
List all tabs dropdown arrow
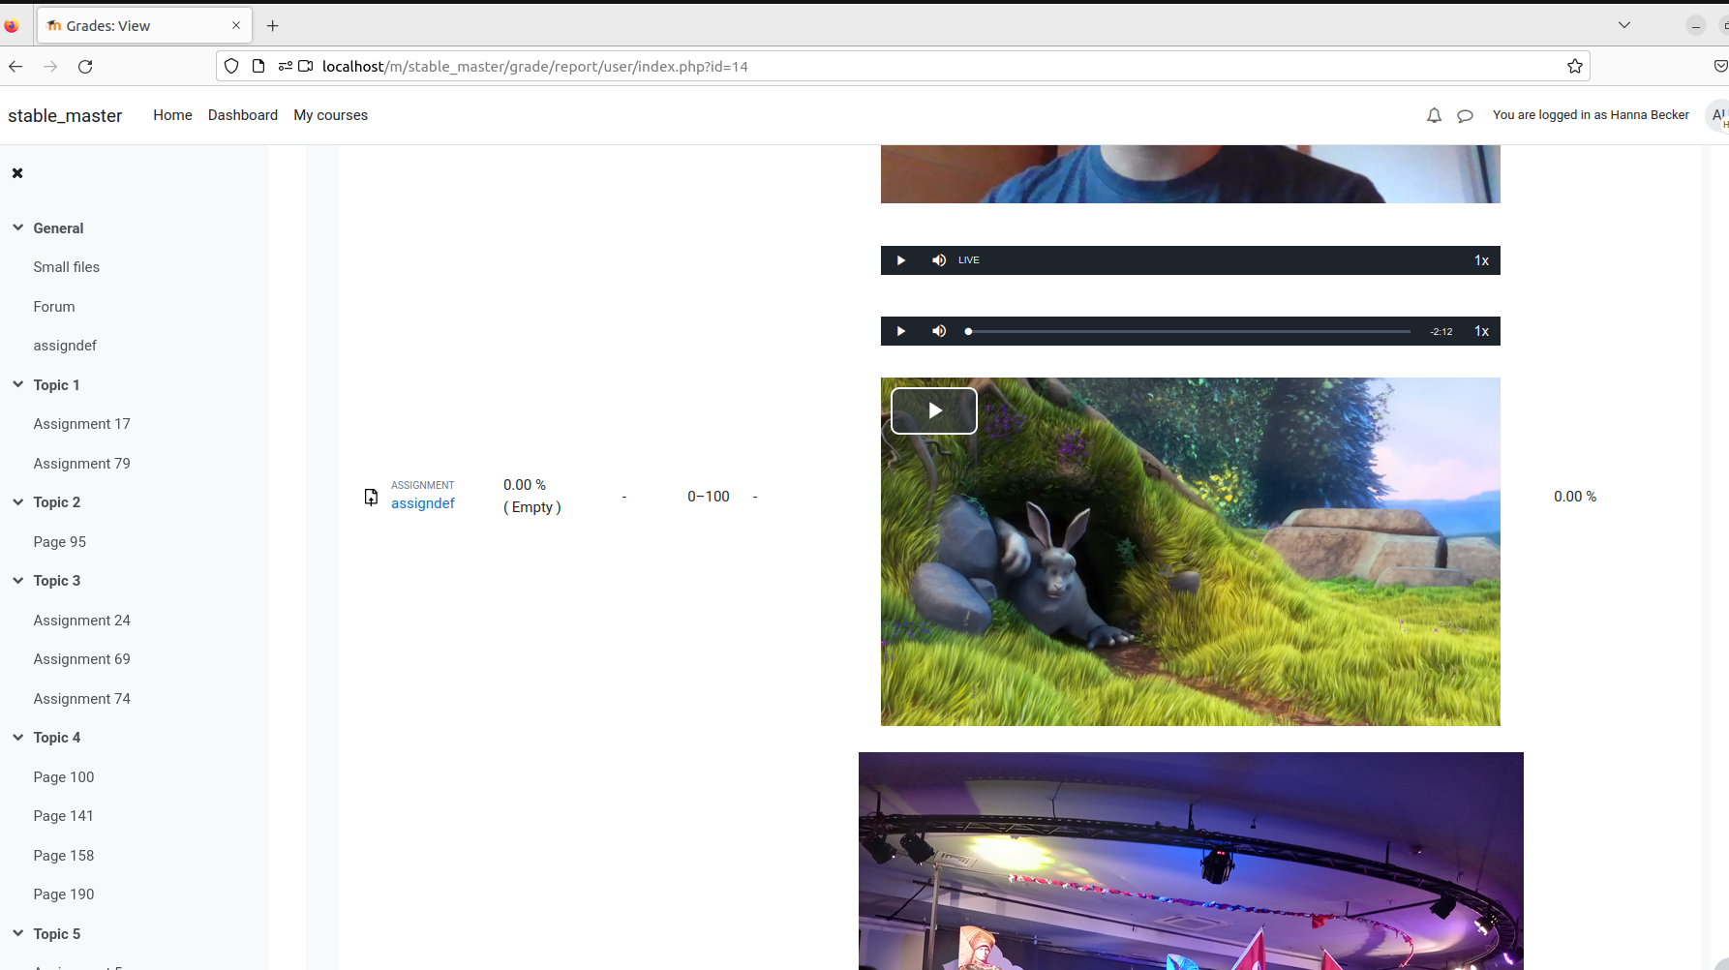(1624, 26)
